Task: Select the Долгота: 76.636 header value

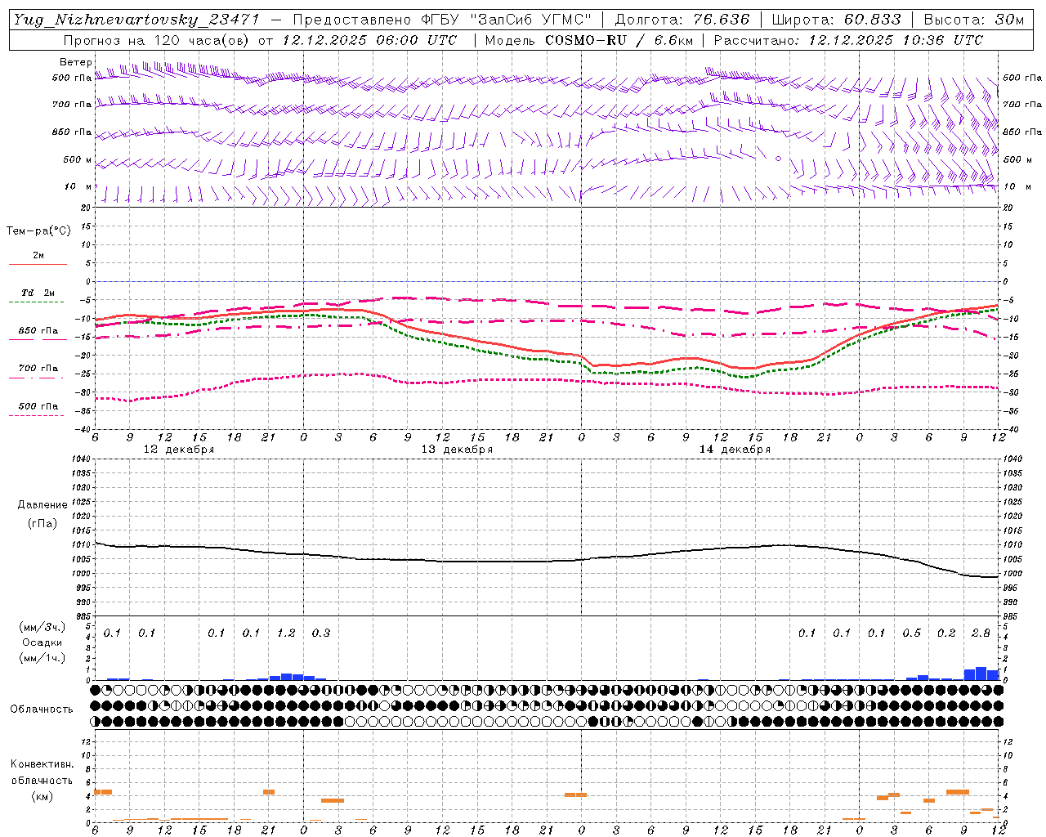Action: click(x=682, y=20)
